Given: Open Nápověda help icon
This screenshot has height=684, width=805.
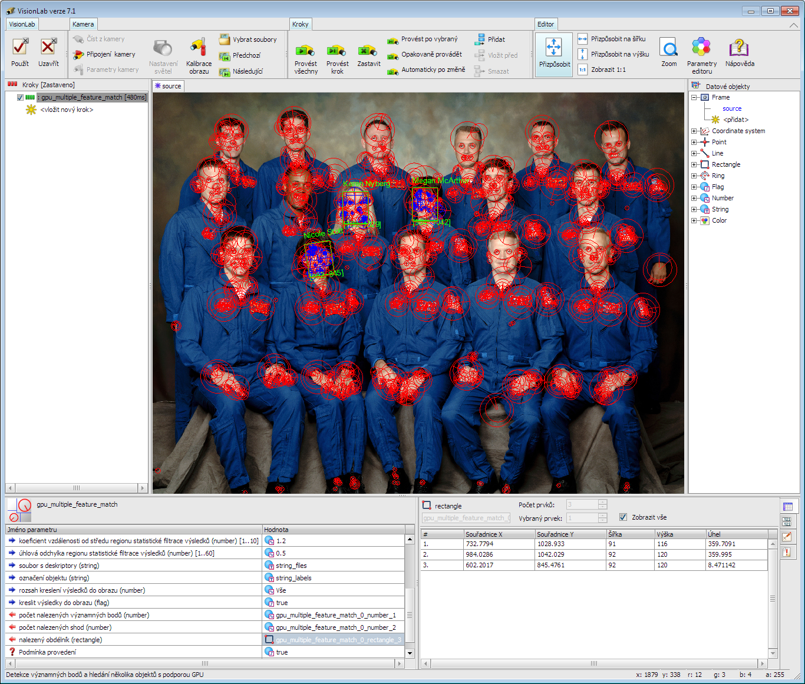Looking at the screenshot, I should (x=739, y=47).
